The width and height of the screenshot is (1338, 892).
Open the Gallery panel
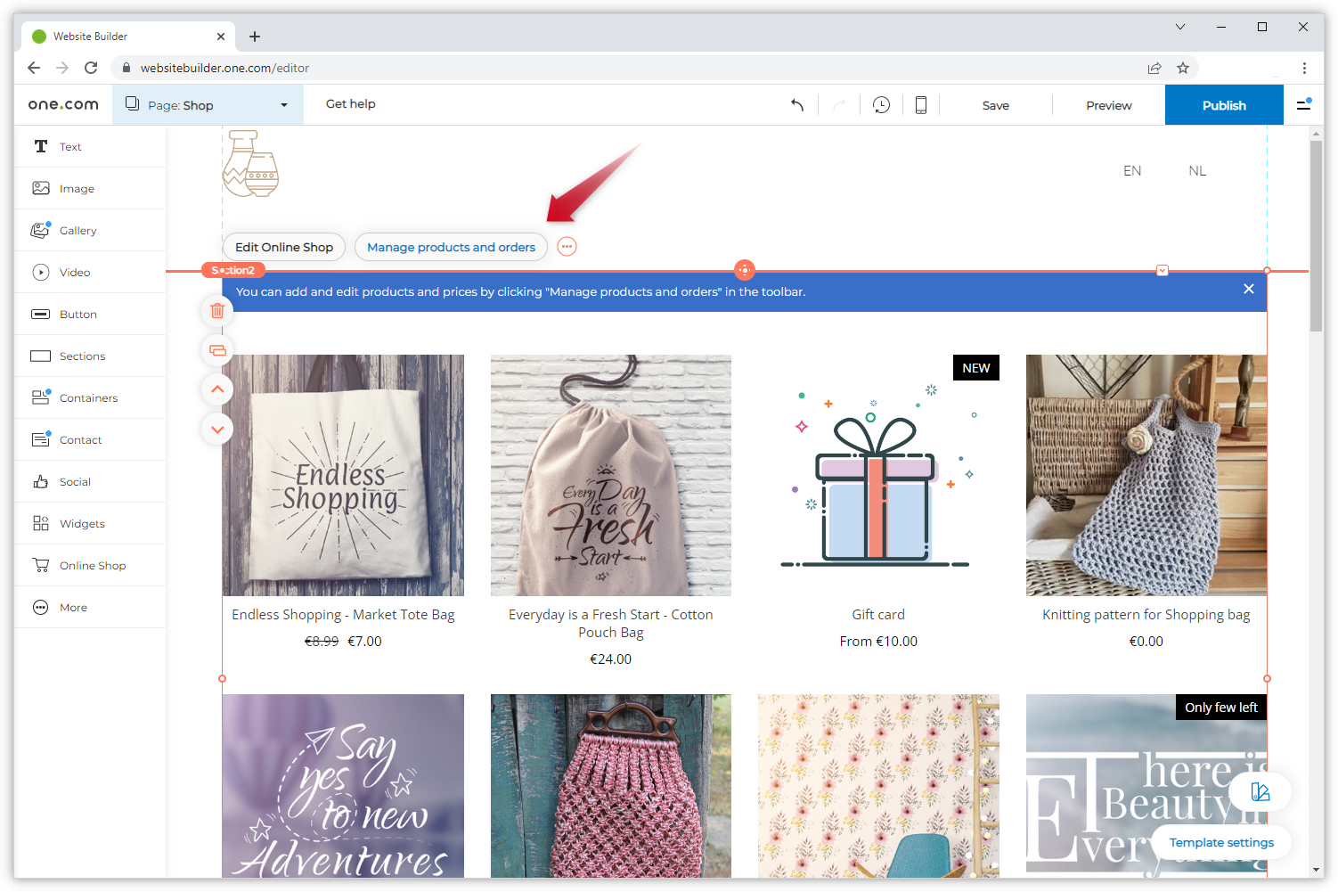78,230
